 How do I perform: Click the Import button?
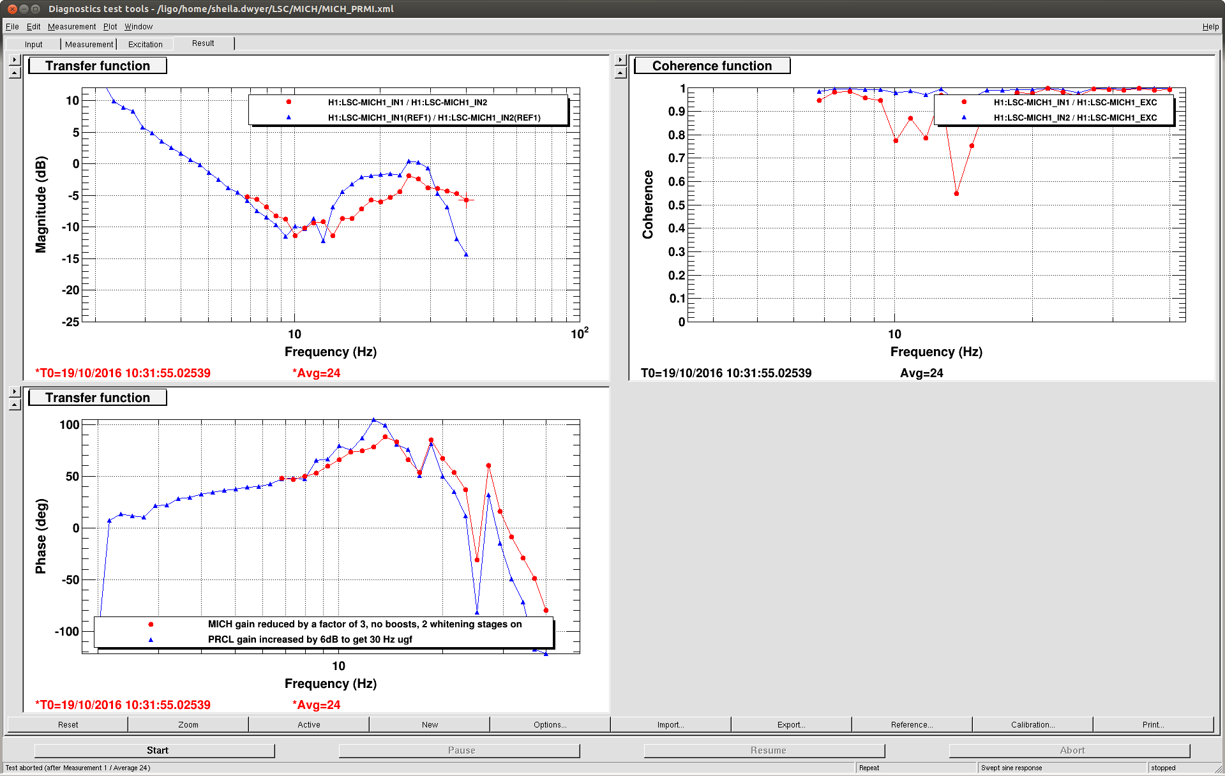(x=671, y=724)
